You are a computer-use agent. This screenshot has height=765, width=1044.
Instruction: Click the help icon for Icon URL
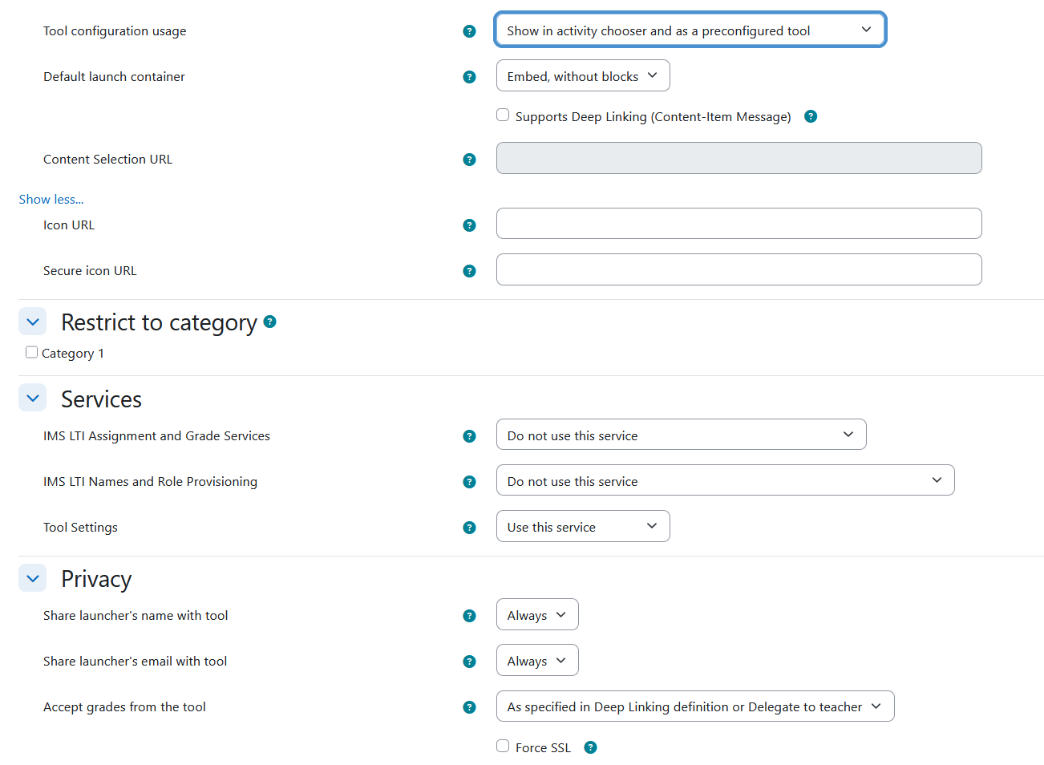click(x=470, y=225)
